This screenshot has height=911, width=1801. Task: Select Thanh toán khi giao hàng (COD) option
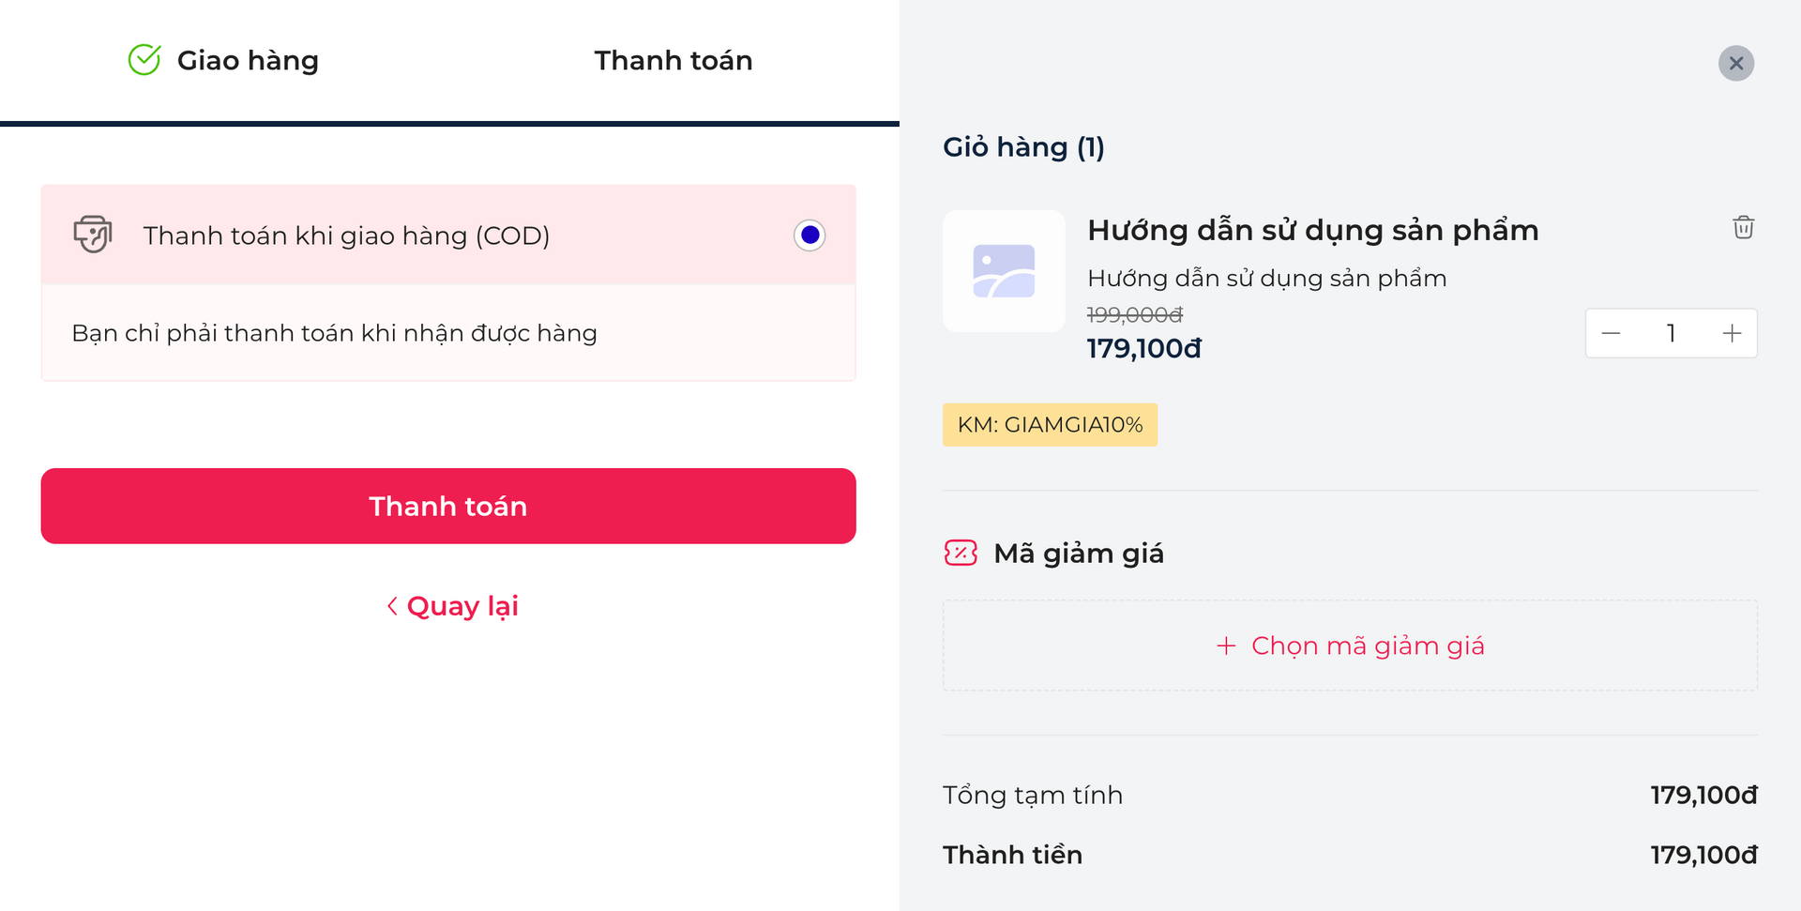pos(346,235)
